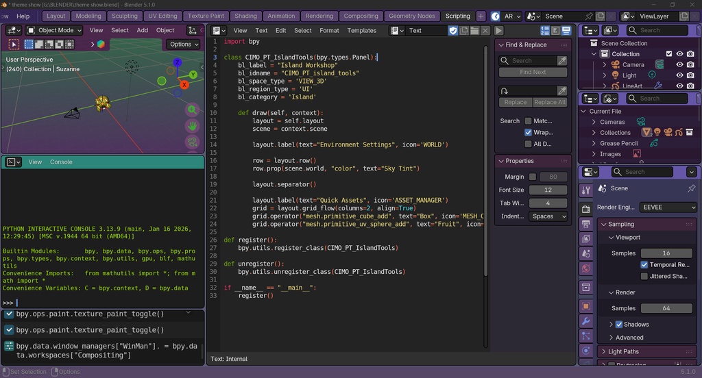
Task: Pin the scene in Properties editor header
Action: (691, 188)
